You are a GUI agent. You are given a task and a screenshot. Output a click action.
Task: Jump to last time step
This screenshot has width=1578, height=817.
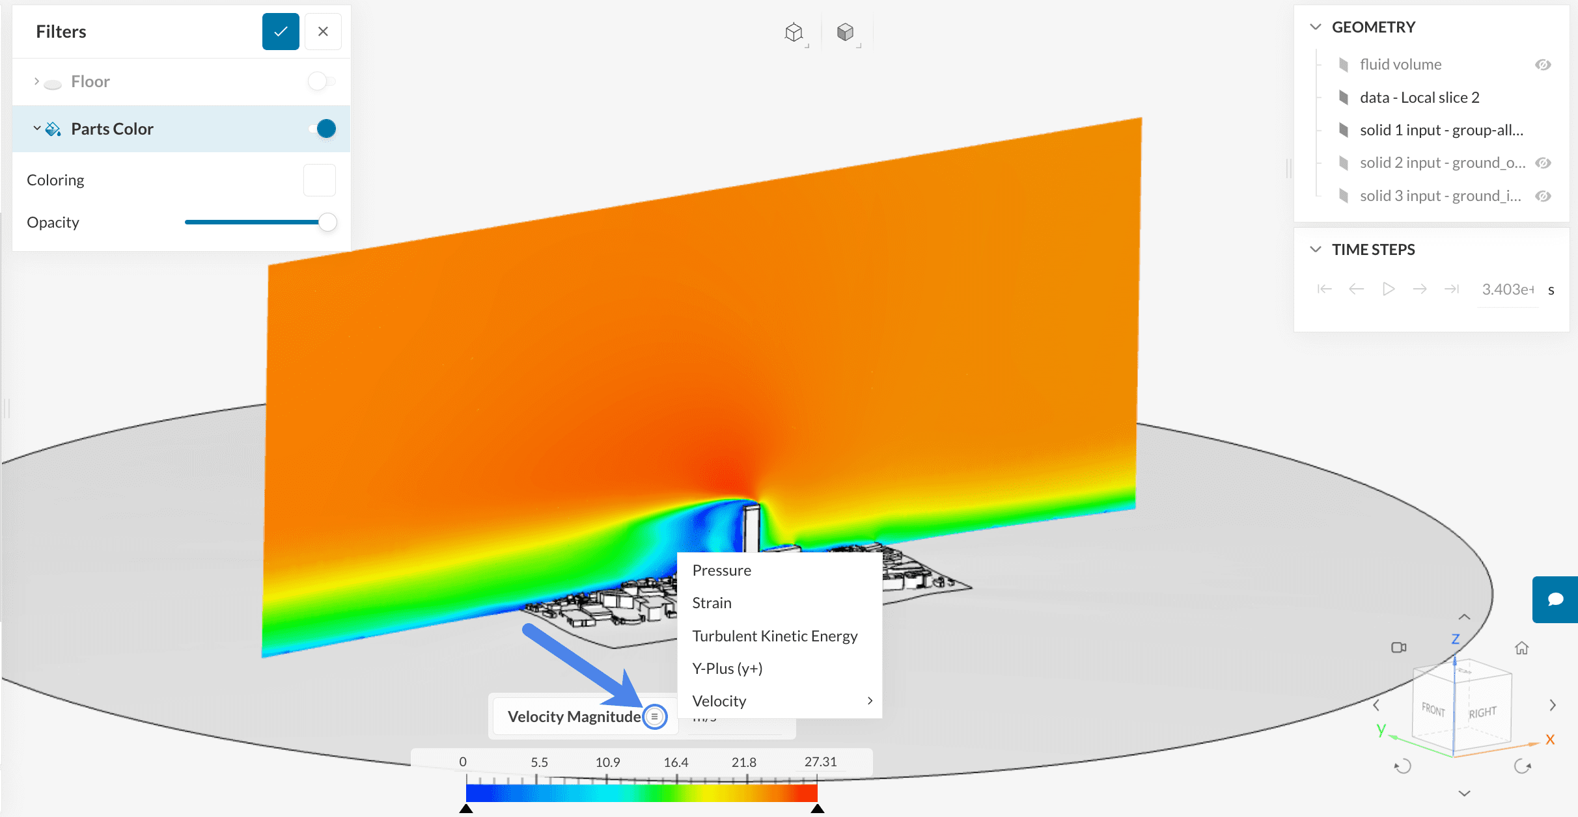[x=1452, y=289]
